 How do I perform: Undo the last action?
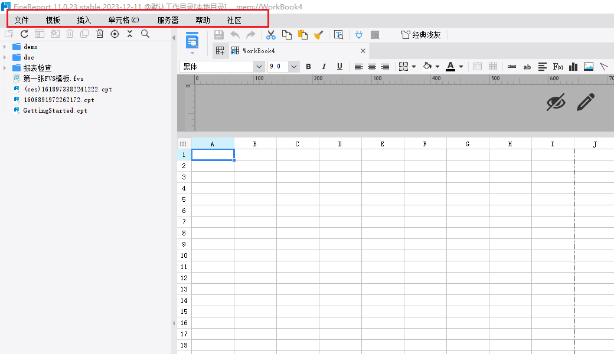coord(235,35)
